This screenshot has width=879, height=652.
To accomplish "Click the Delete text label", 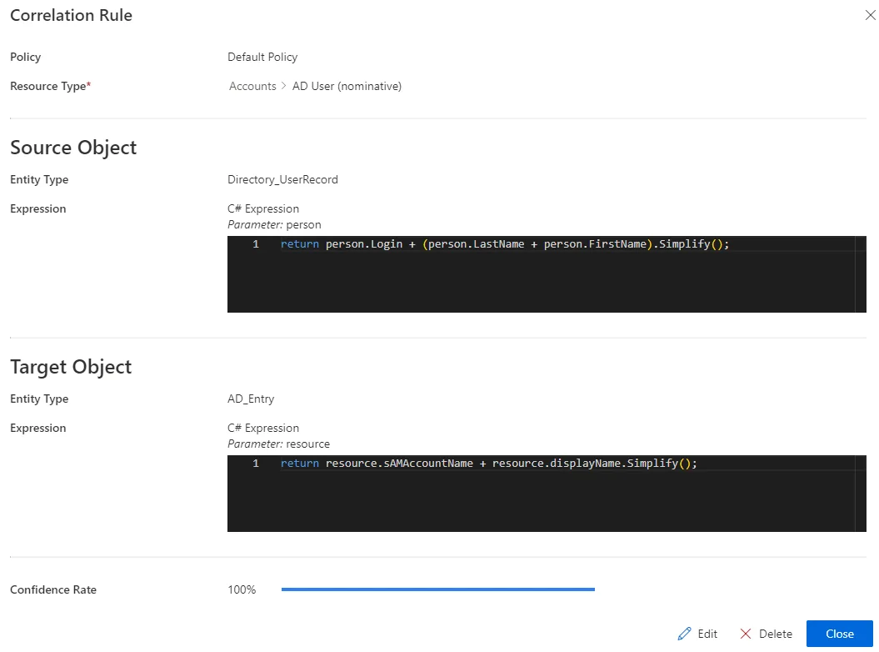I will [x=776, y=634].
